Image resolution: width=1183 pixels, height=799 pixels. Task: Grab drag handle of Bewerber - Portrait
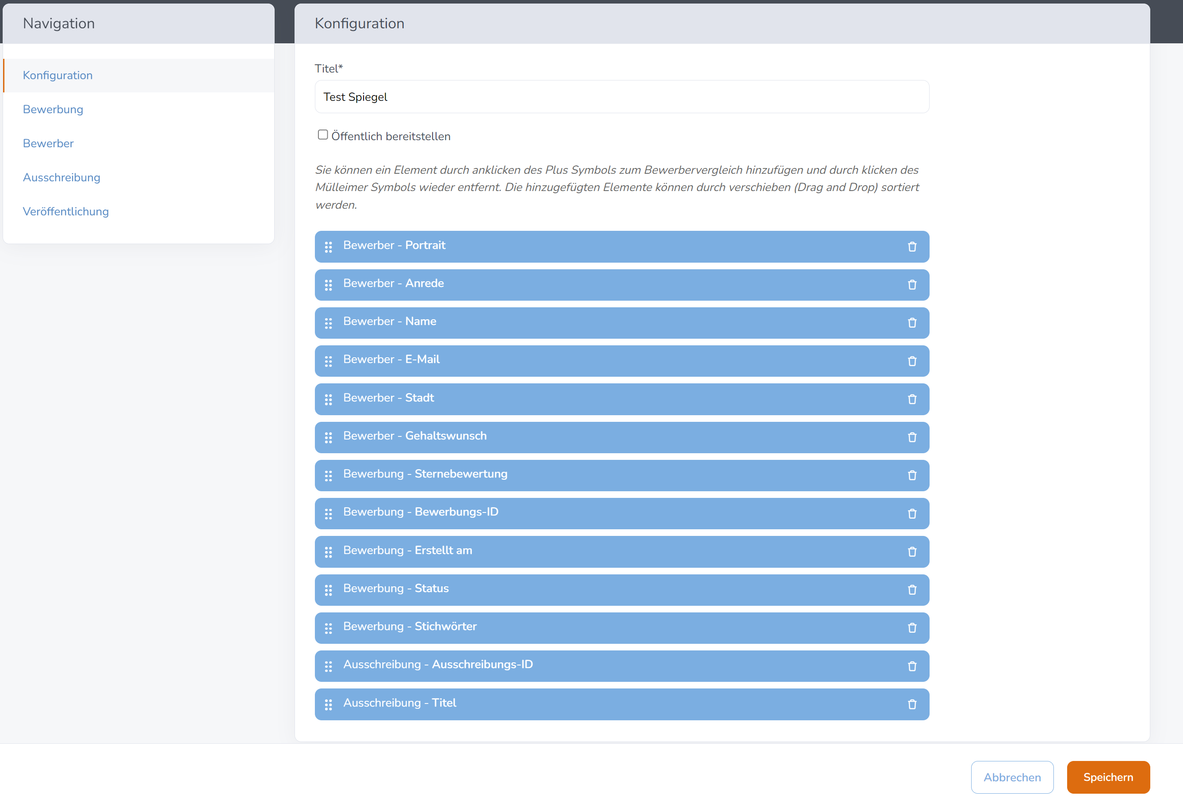328,247
